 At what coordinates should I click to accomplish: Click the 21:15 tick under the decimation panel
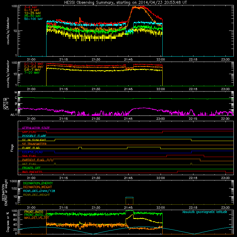click(63, 208)
